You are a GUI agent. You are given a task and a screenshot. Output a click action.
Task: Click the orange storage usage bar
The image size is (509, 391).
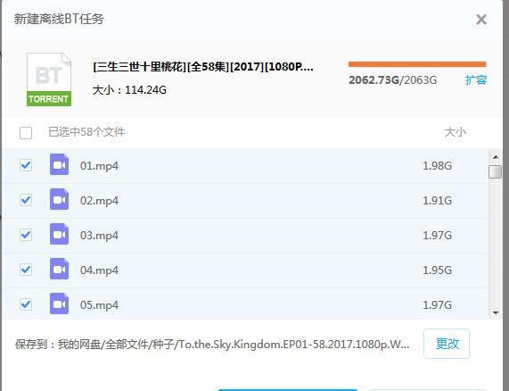click(417, 64)
